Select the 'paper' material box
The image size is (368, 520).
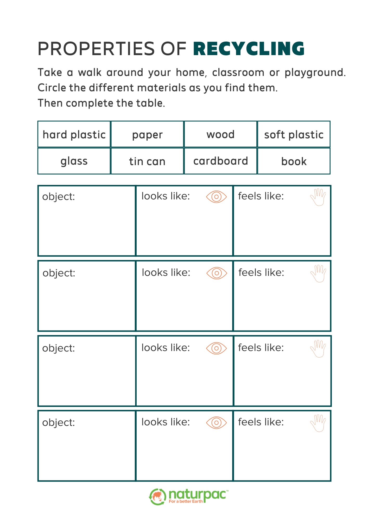(147, 134)
